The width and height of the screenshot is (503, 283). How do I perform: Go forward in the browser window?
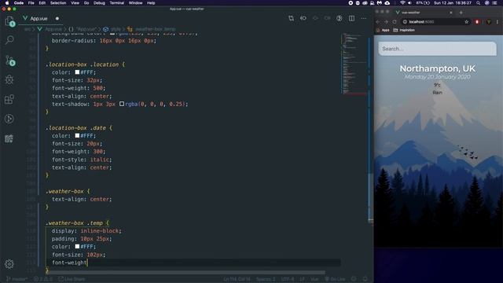[x=386, y=22]
